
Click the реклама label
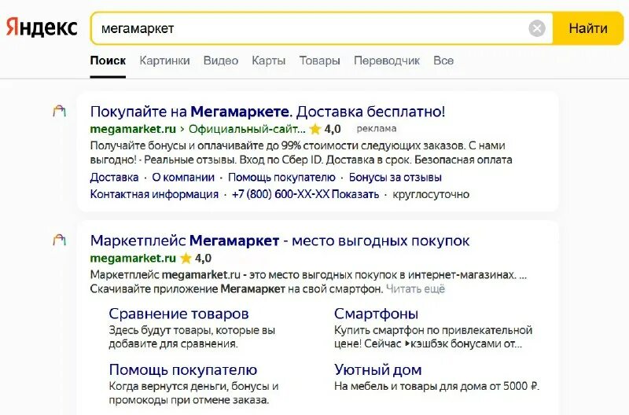click(x=377, y=129)
